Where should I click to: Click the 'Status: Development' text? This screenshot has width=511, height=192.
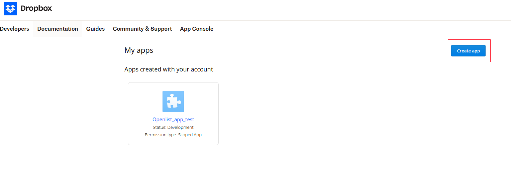click(173, 127)
